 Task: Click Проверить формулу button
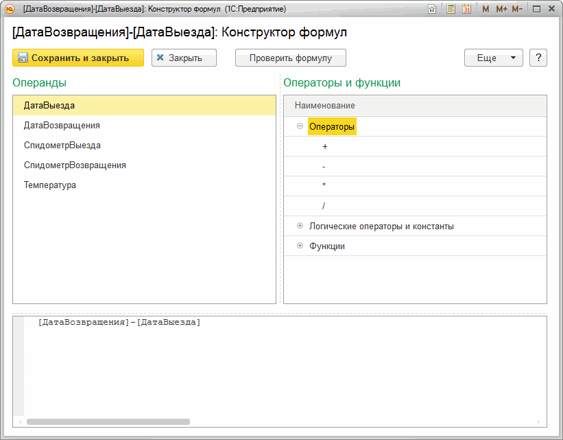pyautogui.click(x=291, y=58)
